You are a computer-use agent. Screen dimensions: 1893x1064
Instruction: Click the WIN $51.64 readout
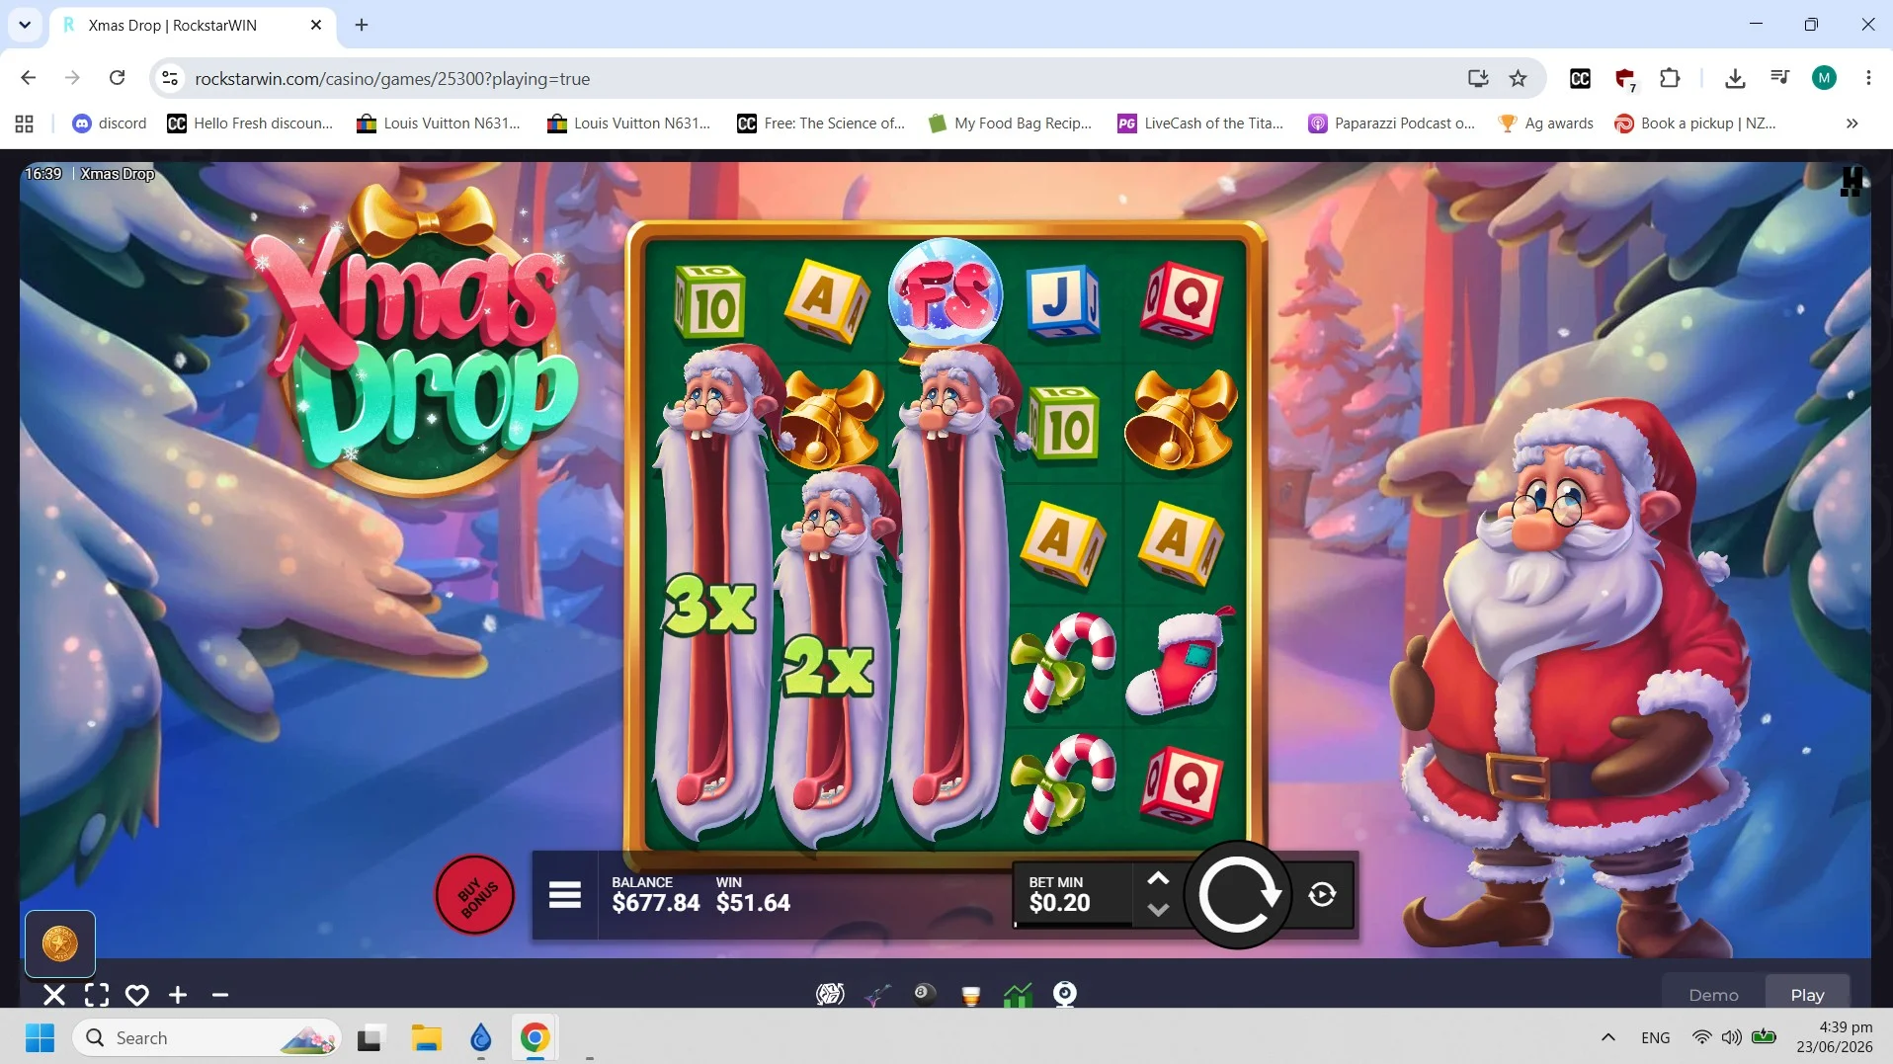pyautogui.click(x=753, y=895)
